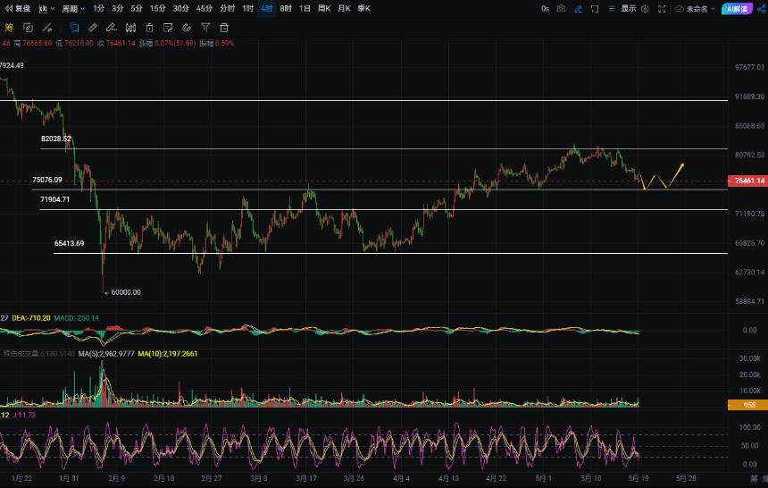Screen dimensions: 768x488
Task: Click the 65413.69 price line label
Action: click(x=69, y=243)
